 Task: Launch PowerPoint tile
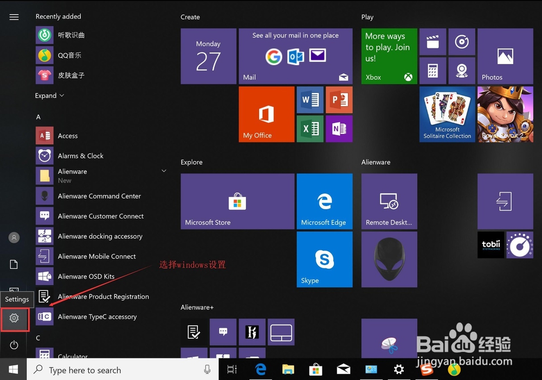pyautogui.click(x=339, y=100)
